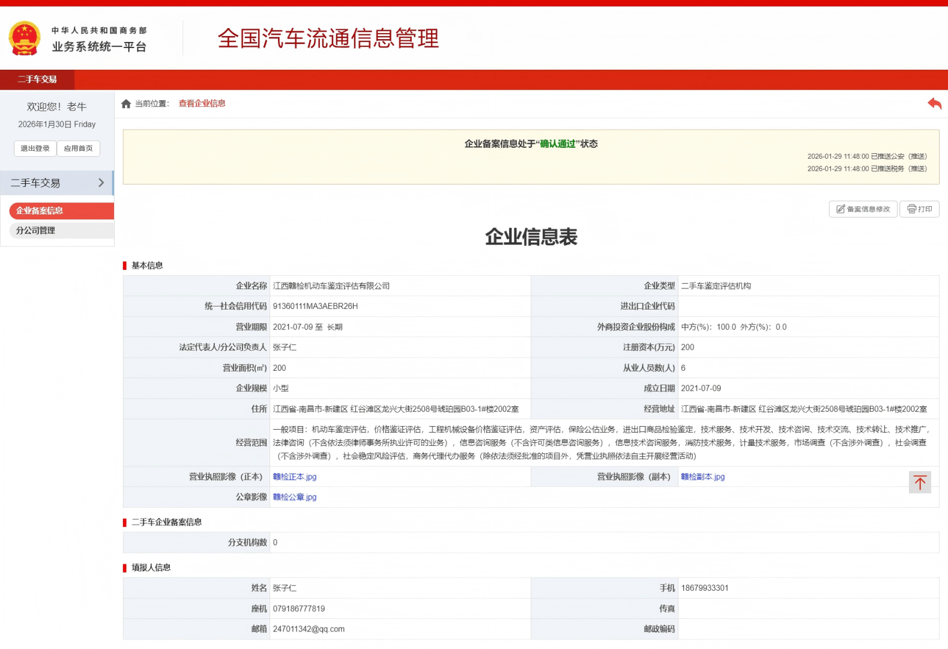Click the 经营地址 address value
This screenshot has height=649, width=948.
(x=804, y=409)
